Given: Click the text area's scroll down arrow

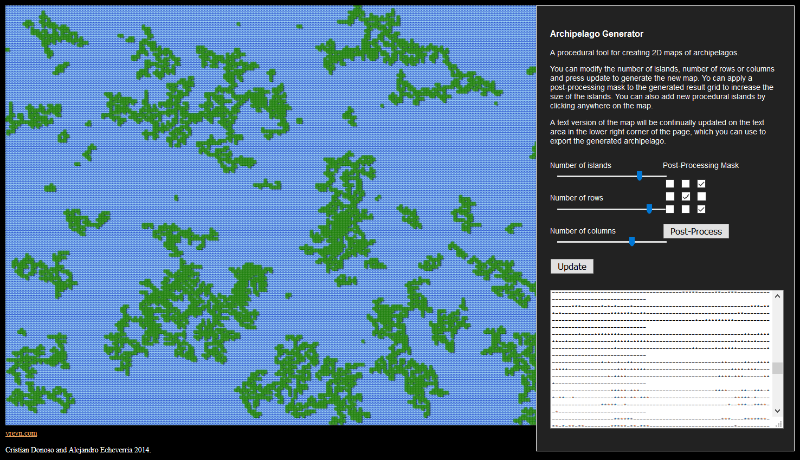Looking at the screenshot, I should click(778, 411).
